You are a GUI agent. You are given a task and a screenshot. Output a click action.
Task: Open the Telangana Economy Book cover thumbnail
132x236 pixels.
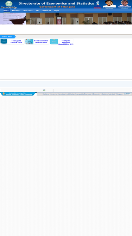click(x=54, y=41)
